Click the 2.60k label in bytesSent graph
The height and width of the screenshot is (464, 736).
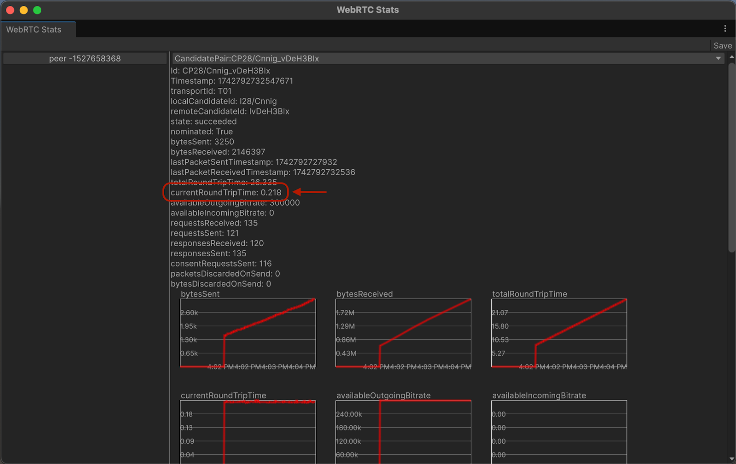[x=189, y=313]
